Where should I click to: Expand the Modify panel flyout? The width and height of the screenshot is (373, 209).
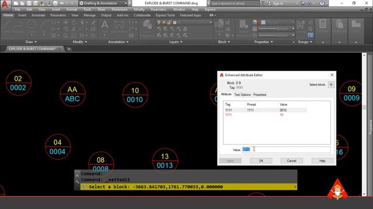(x=80, y=42)
